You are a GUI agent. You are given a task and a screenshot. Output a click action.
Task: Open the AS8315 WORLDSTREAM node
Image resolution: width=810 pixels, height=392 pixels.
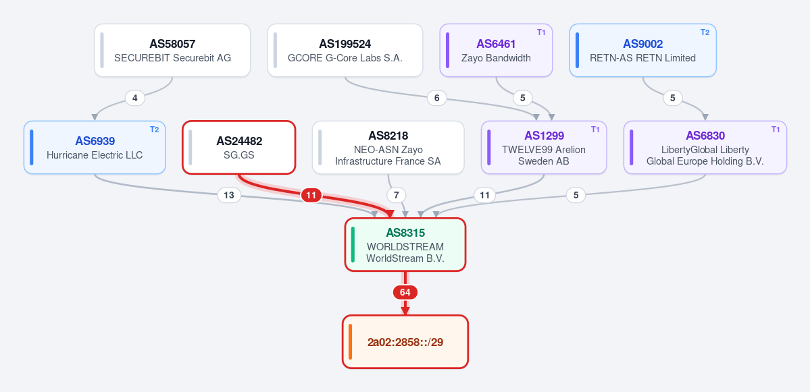coord(405,244)
